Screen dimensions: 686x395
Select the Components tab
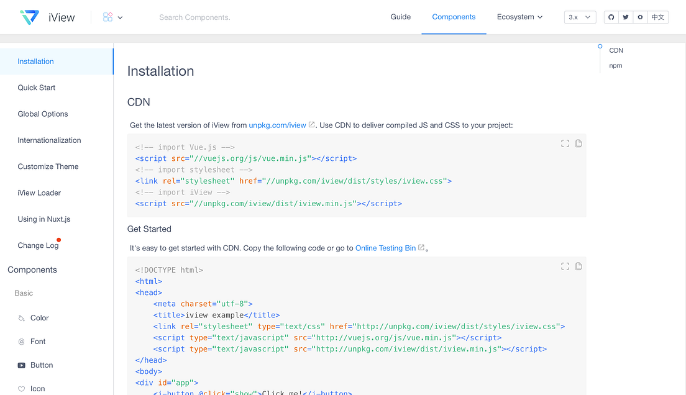[x=454, y=17]
